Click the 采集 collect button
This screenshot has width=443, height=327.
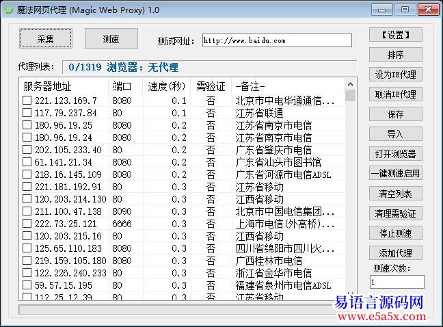click(46, 38)
